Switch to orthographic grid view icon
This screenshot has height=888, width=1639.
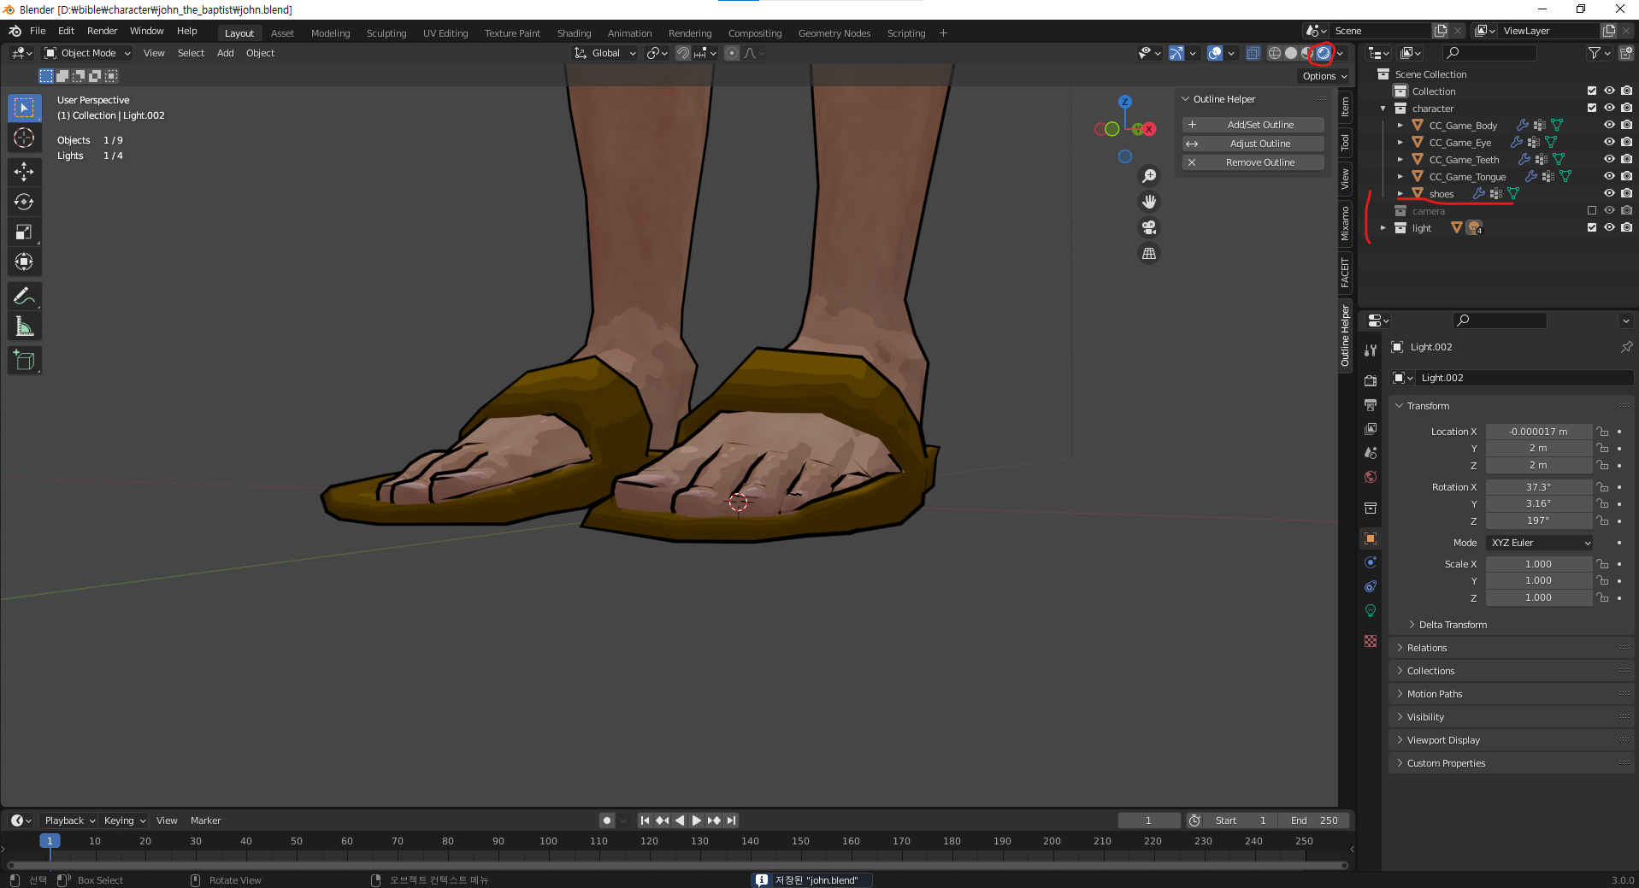tap(1149, 254)
